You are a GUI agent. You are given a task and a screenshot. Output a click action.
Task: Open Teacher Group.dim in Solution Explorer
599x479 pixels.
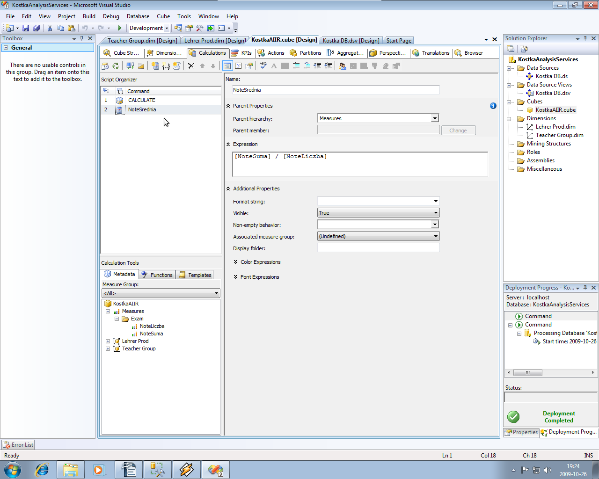pos(559,135)
